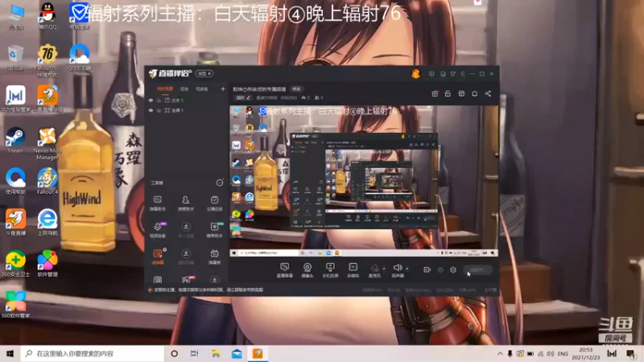
Task: Select the Fallout 4 desktop shortcut
Action: 47,181
